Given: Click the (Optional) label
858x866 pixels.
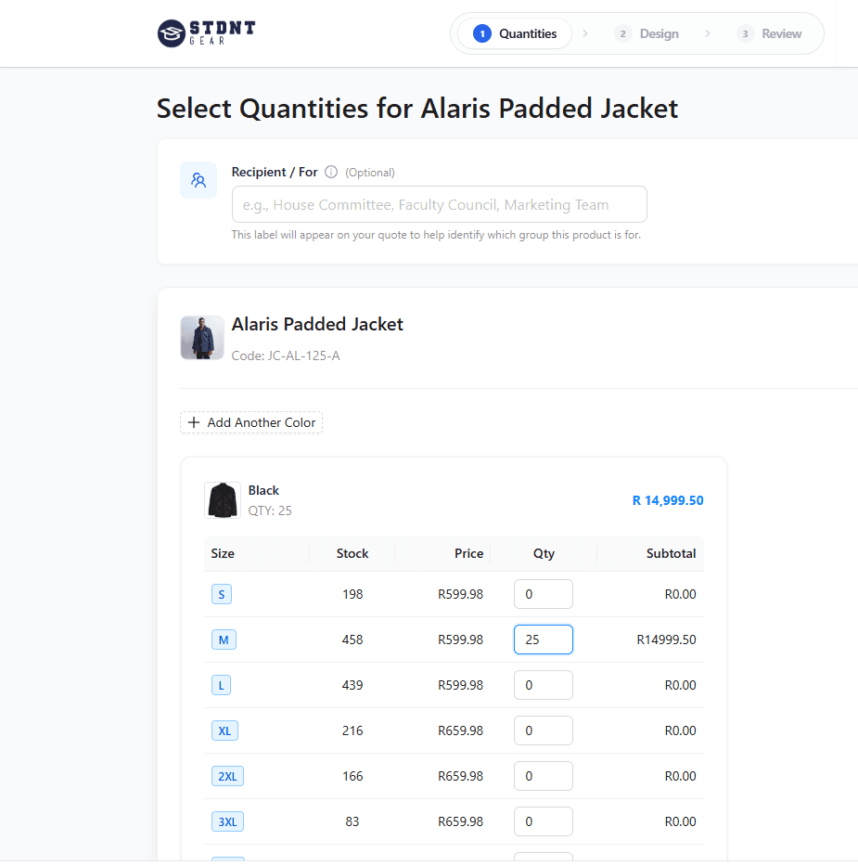Looking at the screenshot, I should click(370, 173).
